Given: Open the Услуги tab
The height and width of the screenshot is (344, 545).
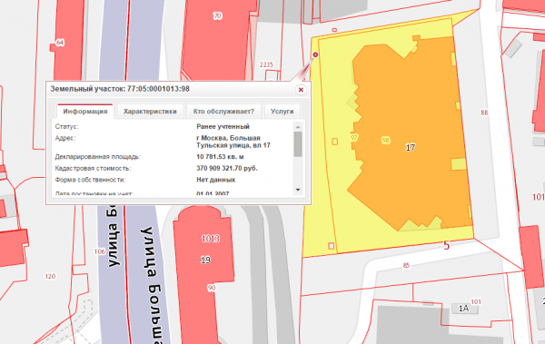Looking at the screenshot, I should click(282, 112).
